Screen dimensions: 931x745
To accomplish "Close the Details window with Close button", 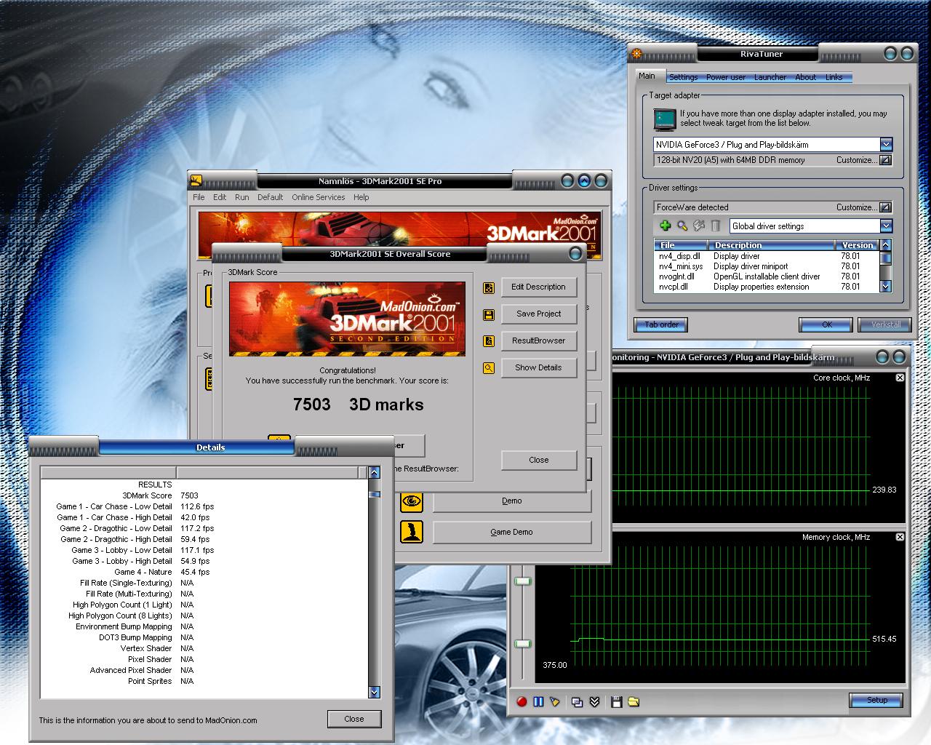I will pos(354,719).
